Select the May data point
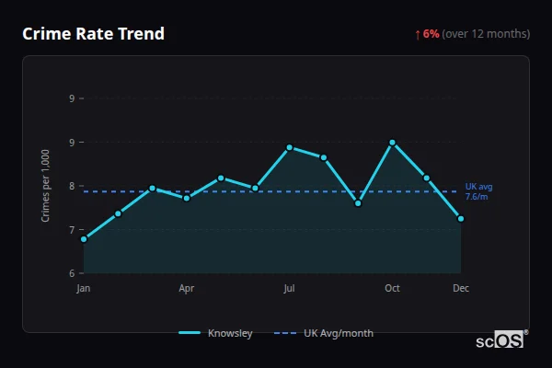The image size is (552, 368). (x=221, y=178)
